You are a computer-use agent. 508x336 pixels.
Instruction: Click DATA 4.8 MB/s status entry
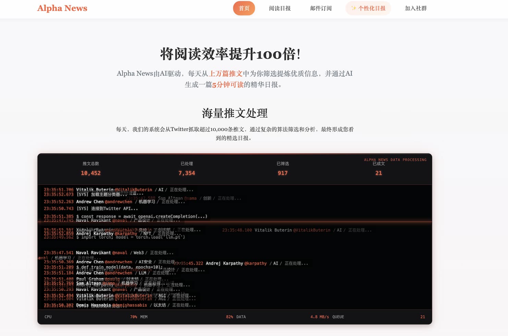[x=283, y=317]
